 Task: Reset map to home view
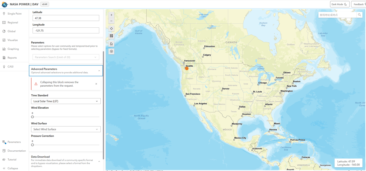112,44
